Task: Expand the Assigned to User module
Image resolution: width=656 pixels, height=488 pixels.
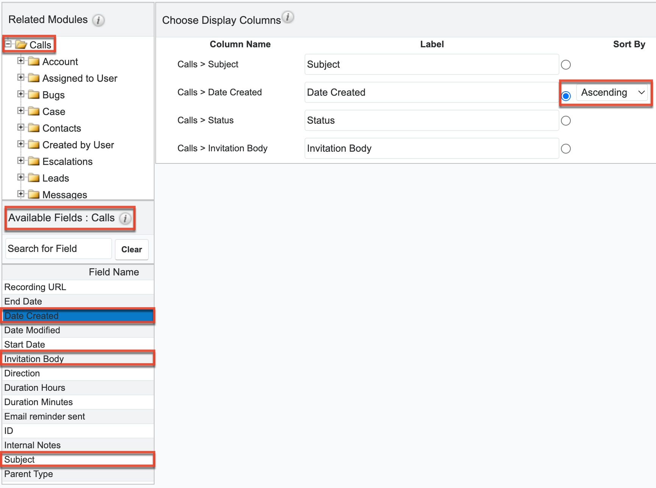Action: click(x=21, y=78)
